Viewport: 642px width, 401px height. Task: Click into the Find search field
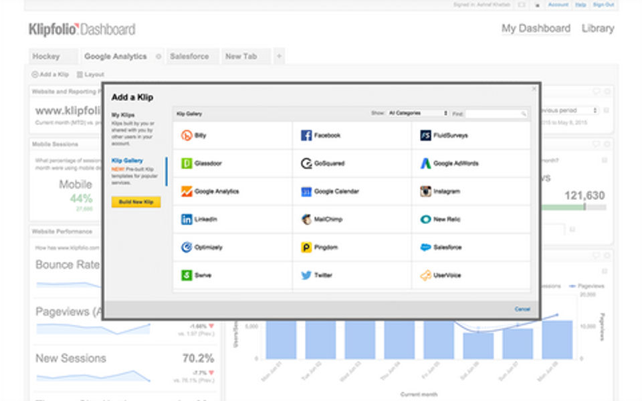tap(496, 114)
